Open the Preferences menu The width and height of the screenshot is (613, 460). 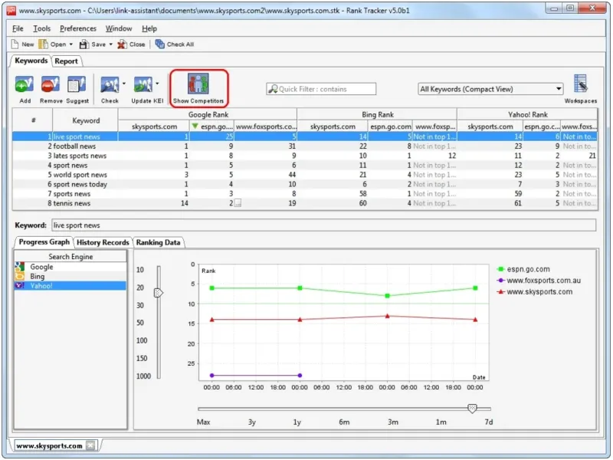pyautogui.click(x=78, y=28)
